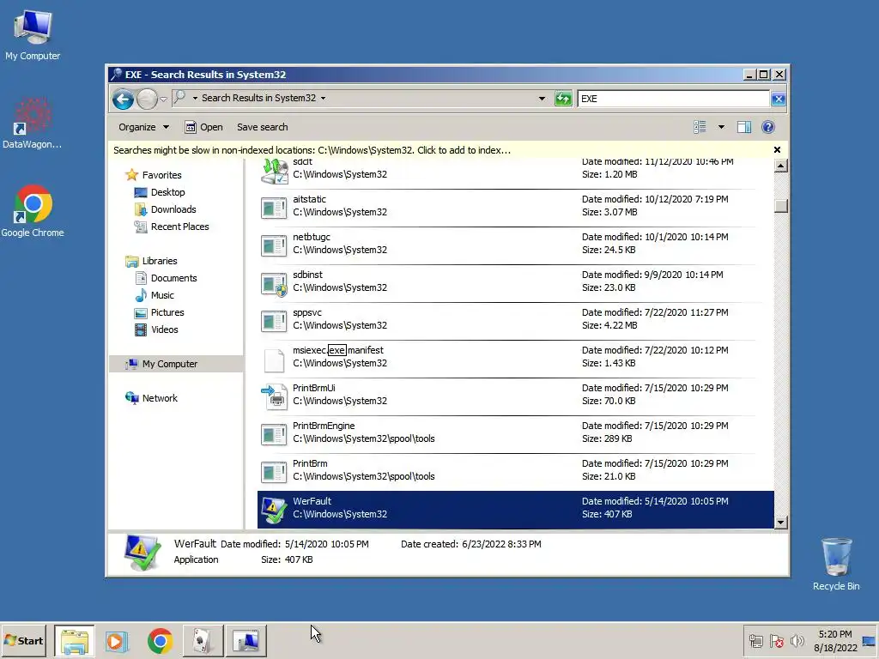This screenshot has height=659, width=879.
Task: Click the refresh button beside address bar
Action: pos(563,99)
